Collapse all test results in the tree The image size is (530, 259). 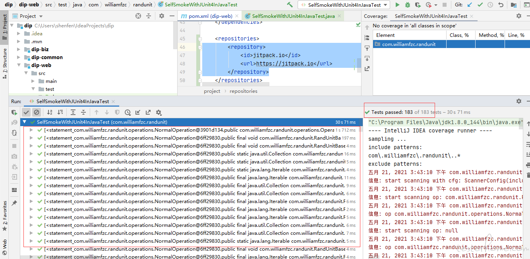(x=83, y=112)
